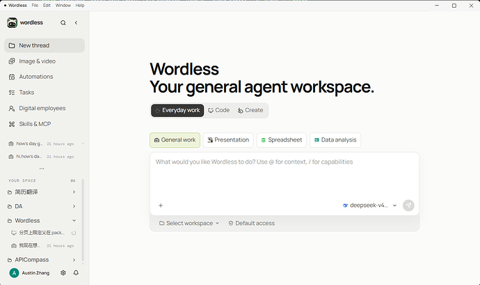Click the wordless panda logo icon
Image resolution: width=480 pixels, height=285 pixels.
coord(12,23)
